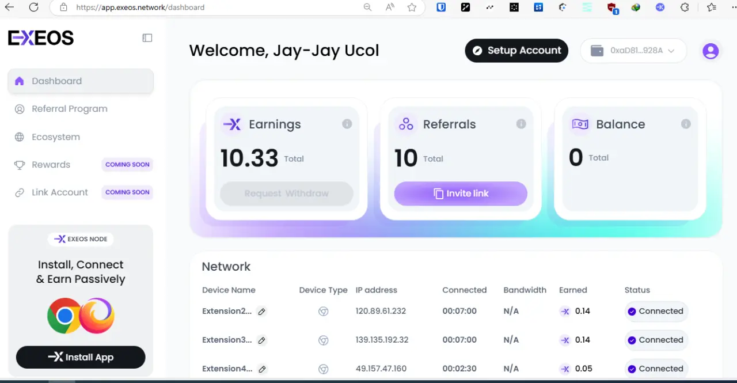
Task: Click the Bandwidth column header
Action: click(525, 290)
